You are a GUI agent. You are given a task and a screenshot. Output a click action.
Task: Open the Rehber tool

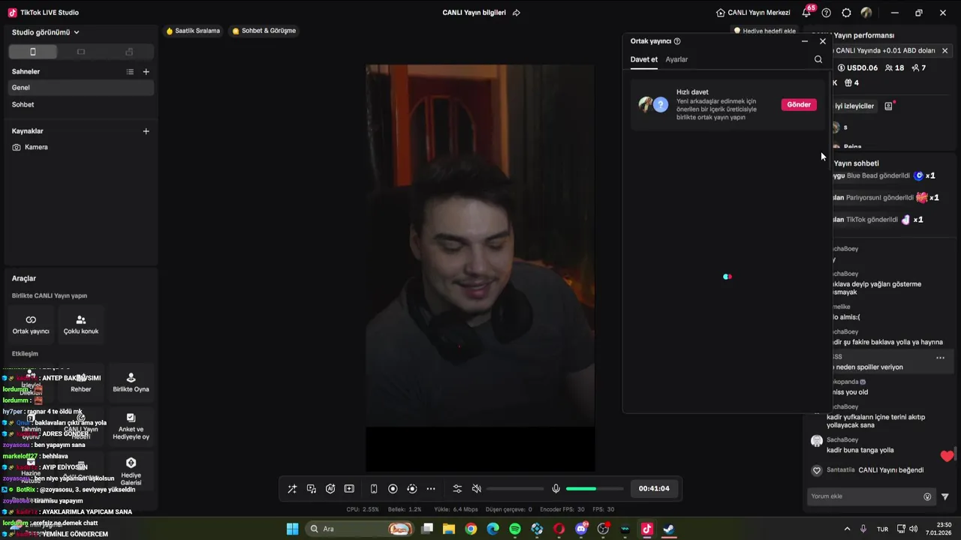pos(81,382)
